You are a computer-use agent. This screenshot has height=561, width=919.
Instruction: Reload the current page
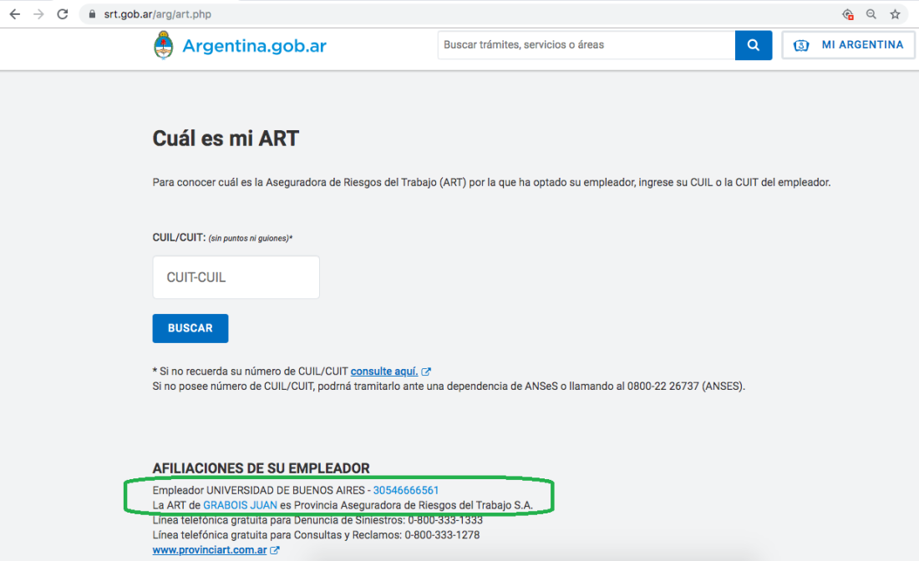[x=63, y=14]
